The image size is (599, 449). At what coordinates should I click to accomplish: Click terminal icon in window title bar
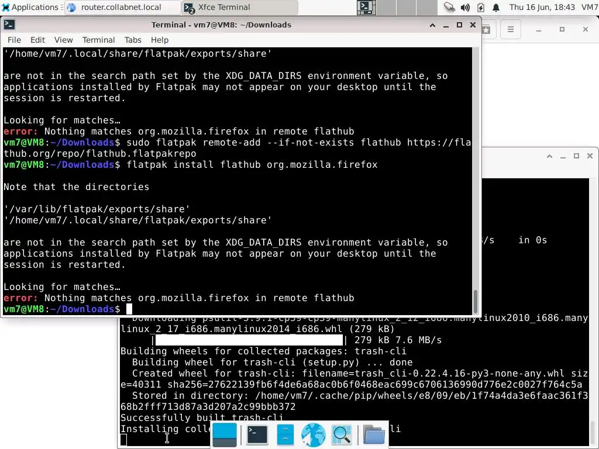[x=9, y=25]
